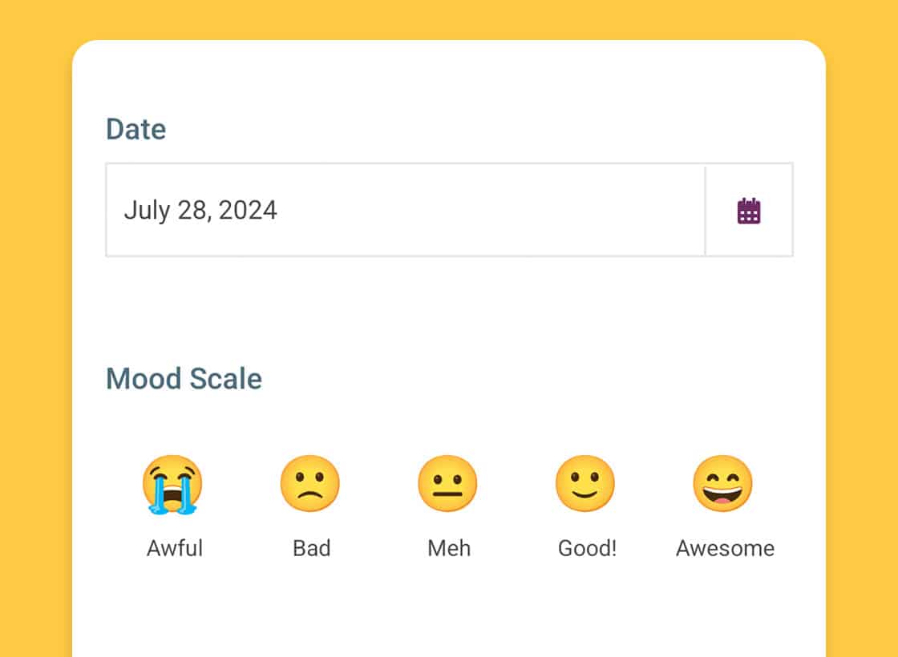Choose the "Good!" mood label

point(587,549)
